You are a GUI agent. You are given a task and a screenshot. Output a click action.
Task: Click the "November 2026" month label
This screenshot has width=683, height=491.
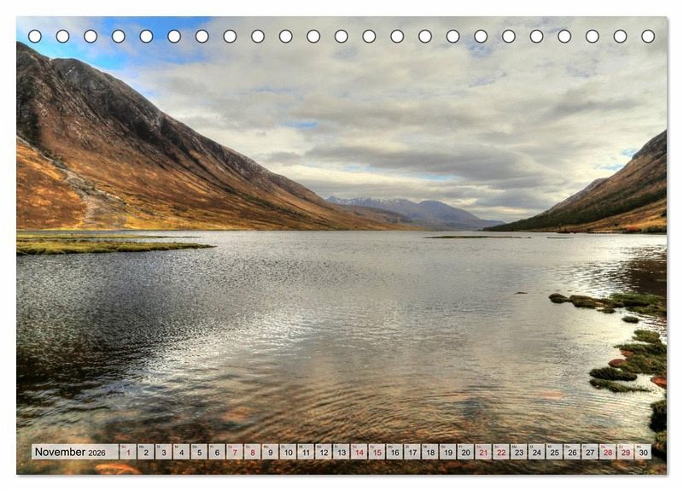point(70,452)
